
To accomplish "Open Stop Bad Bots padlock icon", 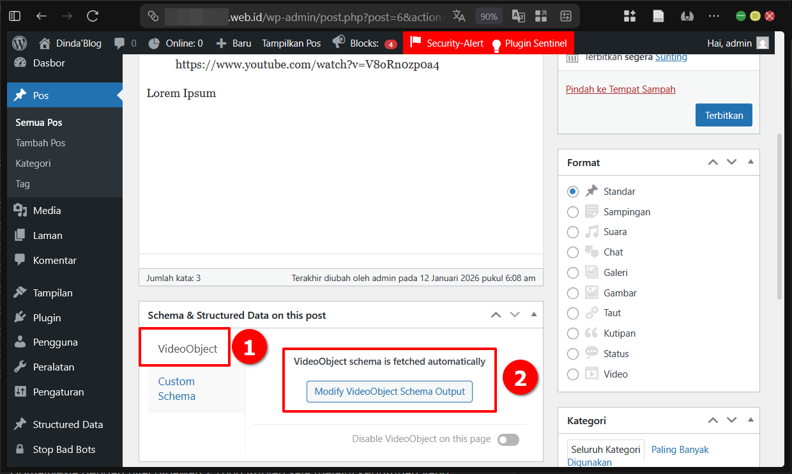I will point(21,449).
